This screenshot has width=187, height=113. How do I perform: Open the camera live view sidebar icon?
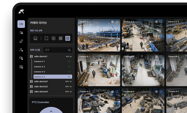(21, 24)
